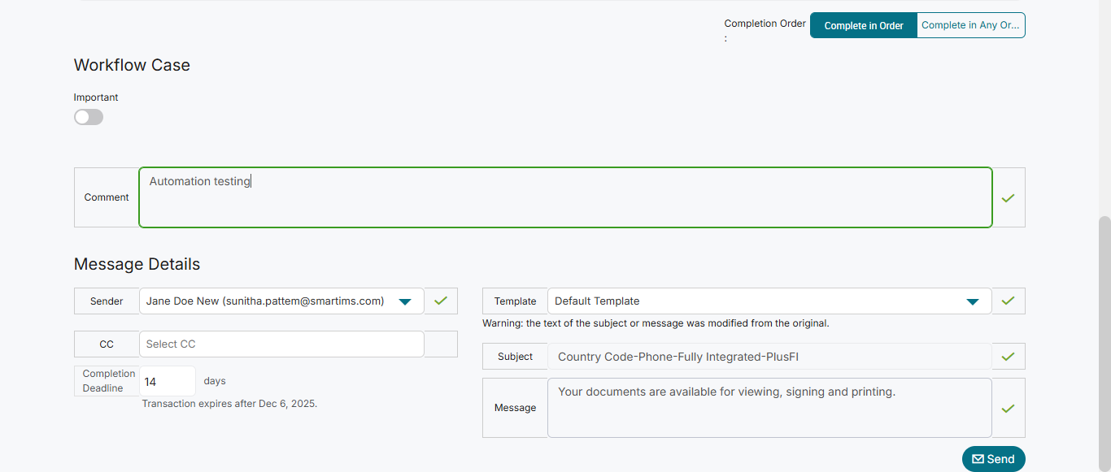The image size is (1111, 472).
Task: Click the vertical page scrollbar
Action: coord(1104,325)
